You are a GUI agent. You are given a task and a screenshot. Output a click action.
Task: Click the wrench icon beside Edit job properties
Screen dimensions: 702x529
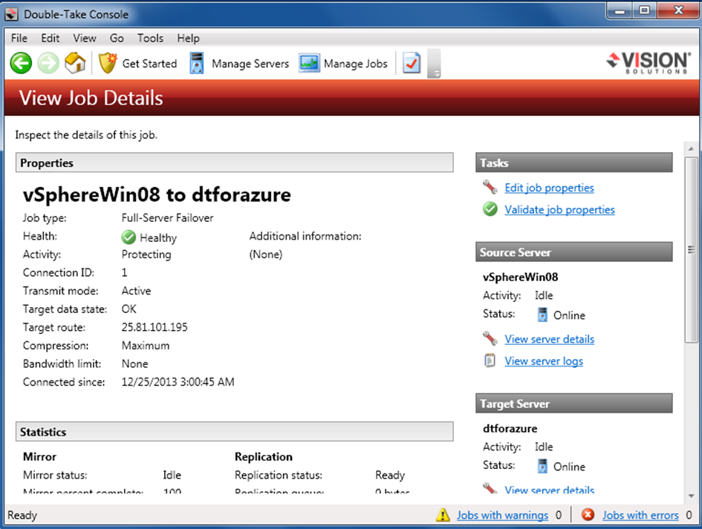coord(490,187)
